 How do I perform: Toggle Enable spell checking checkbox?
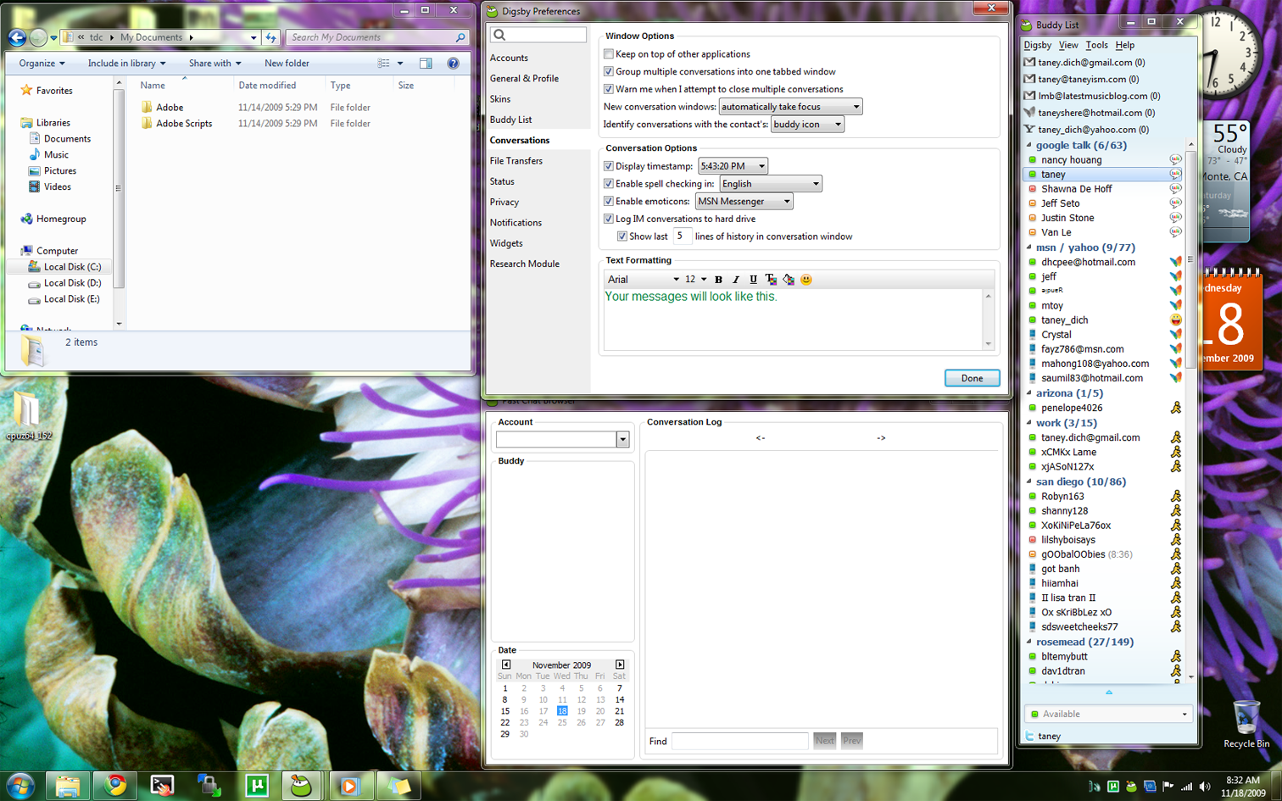pyautogui.click(x=609, y=184)
